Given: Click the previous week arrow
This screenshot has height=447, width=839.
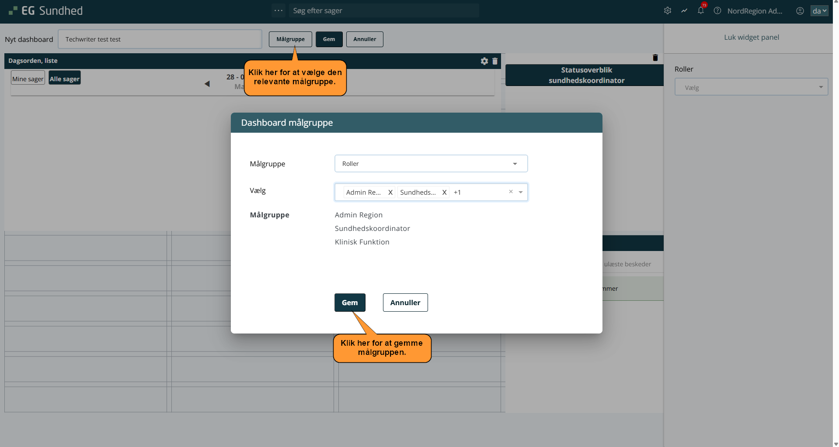Looking at the screenshot, I should pyautogui.click(x=207, y=83).
